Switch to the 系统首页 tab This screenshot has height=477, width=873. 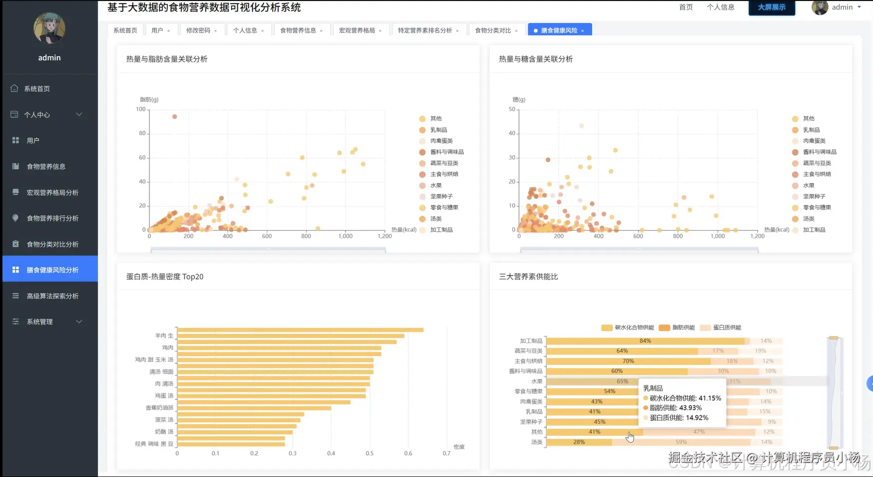point(125,30)
